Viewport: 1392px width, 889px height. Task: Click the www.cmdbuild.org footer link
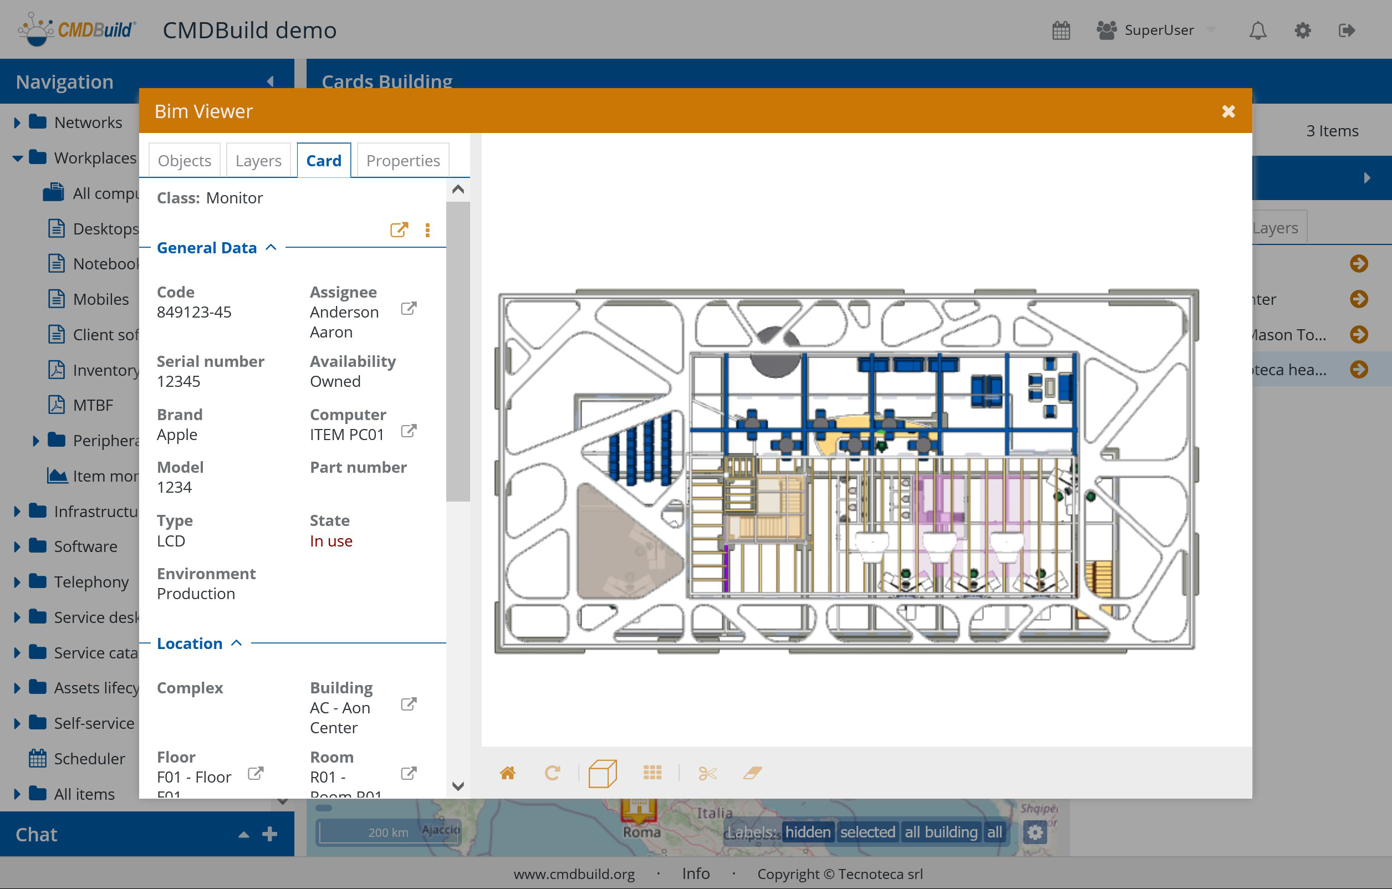[573, 873]
